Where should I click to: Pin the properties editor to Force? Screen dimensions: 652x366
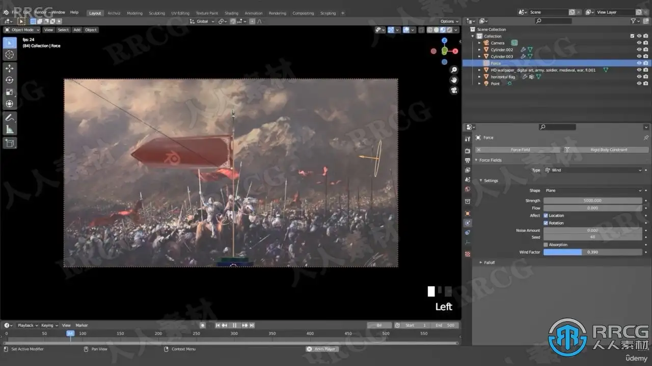click(x=646, y=138)
